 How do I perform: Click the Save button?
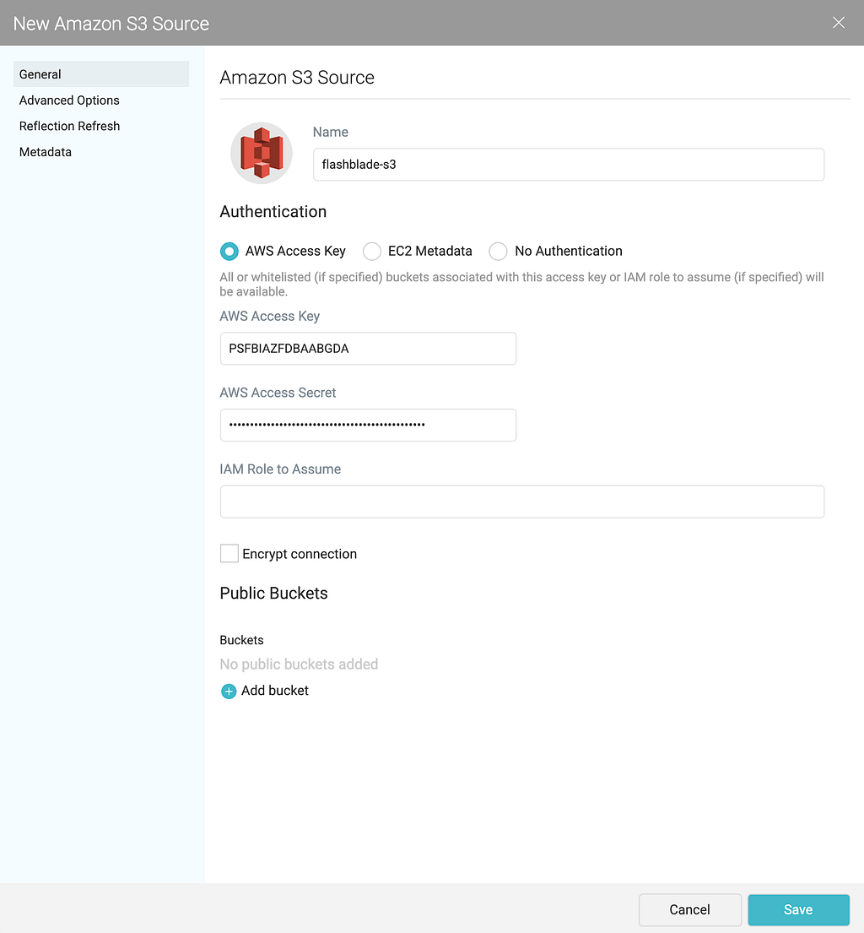798,910
